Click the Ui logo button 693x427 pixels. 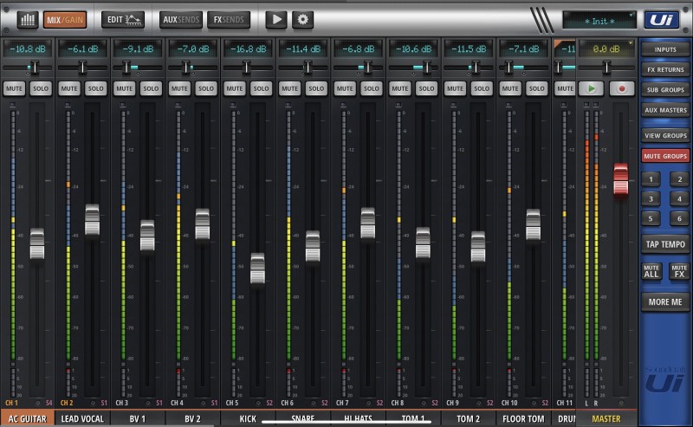(661, 19)
